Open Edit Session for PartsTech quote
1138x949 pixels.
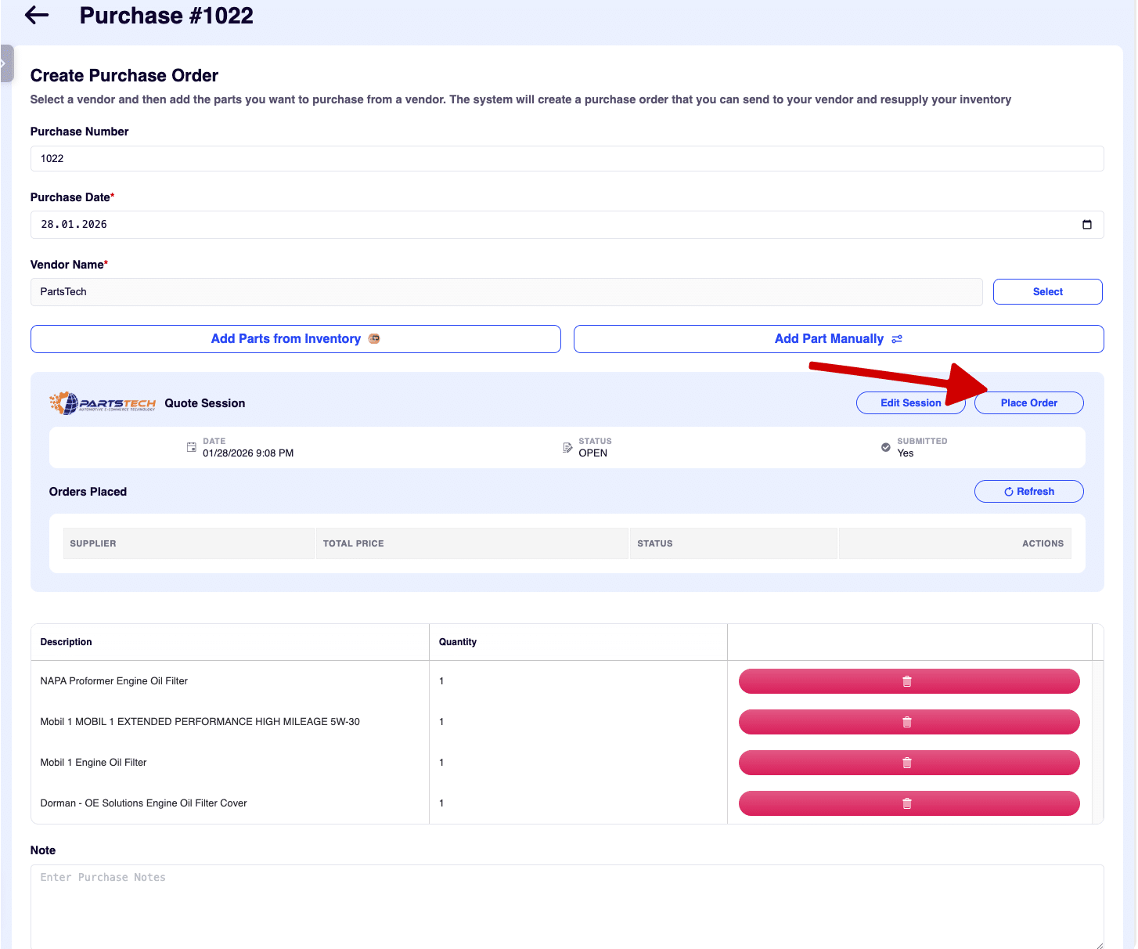coord(910,403)
